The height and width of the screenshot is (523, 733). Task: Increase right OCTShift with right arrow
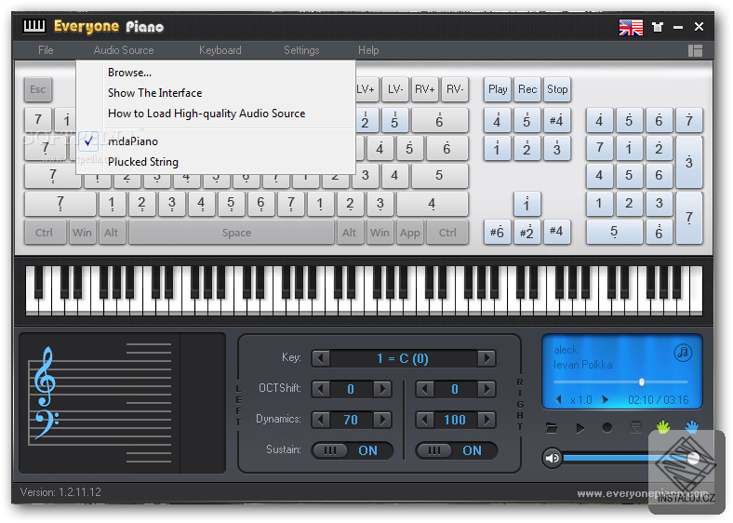[x=486, y=389]
